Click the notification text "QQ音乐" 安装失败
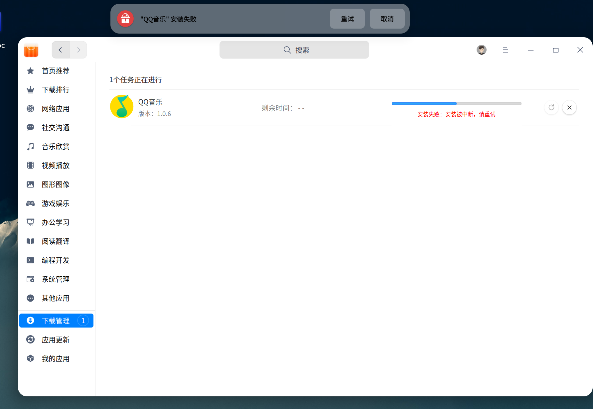Image resolution: width=593 pixels, height=409 pixels. [x=169, y=19]
